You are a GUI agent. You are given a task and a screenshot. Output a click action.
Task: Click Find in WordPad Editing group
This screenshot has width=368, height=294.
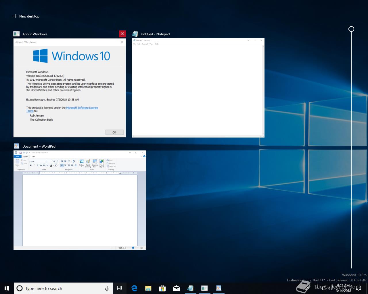coord(110,160)
